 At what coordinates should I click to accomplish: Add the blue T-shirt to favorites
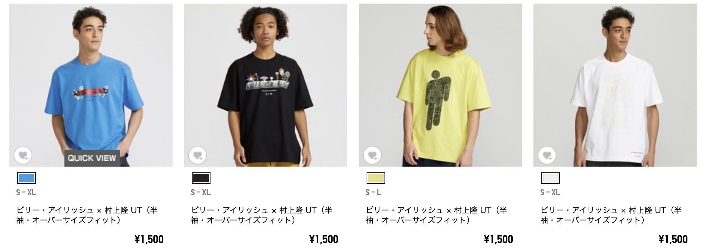tap(23, 156)
